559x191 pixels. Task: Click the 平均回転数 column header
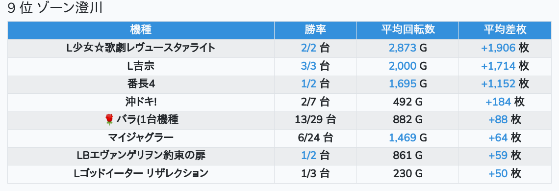pyautogui.click(x=408, y=30)
